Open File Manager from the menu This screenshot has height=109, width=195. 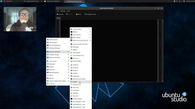click(58, 42)
